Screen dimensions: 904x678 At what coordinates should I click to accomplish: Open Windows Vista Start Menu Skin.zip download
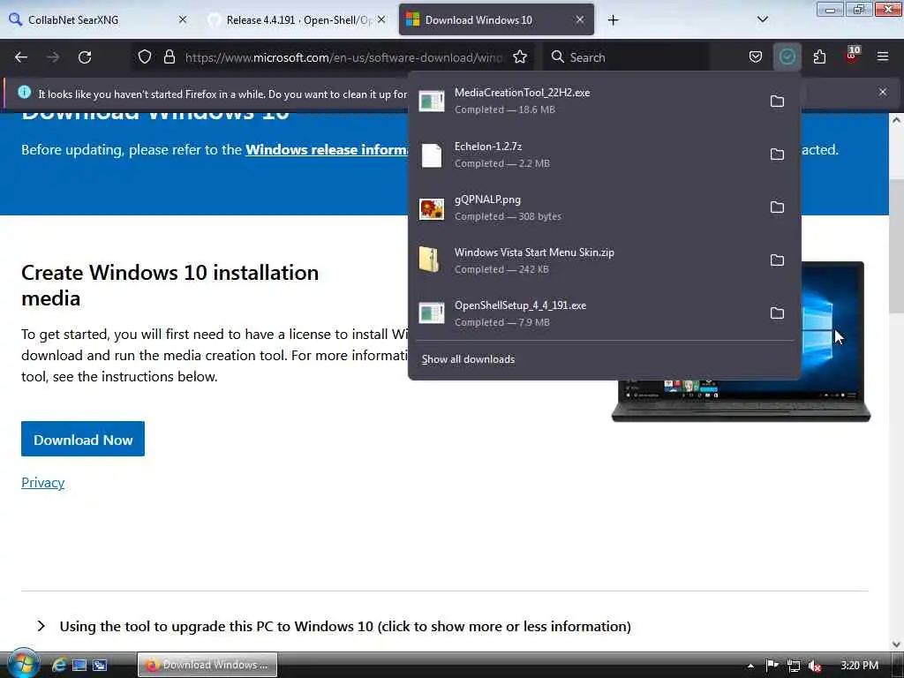pyautogui.click(x=585, y=260)
